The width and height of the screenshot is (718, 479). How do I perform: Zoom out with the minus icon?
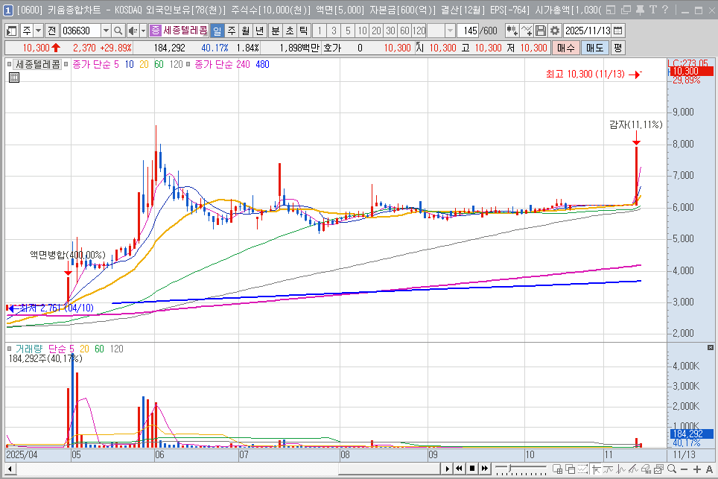pos(684,469)
